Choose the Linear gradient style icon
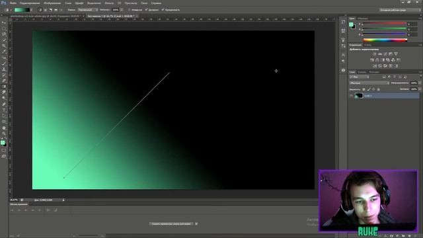The height and width of the screenshot is (238, 423). coord(40,10)
